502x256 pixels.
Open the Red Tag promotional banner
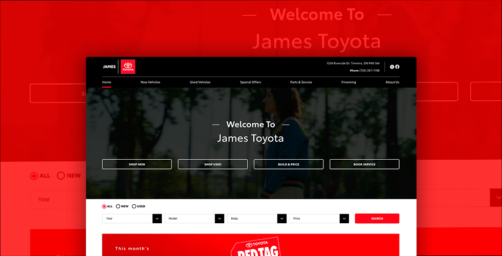tap(251, 245)
